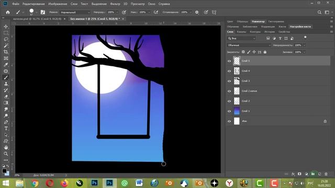Image resolution: width=335 pixels, height=188 pixels.
Task: Open the brush preset picker arrow
Action: [x=37, y=13]
